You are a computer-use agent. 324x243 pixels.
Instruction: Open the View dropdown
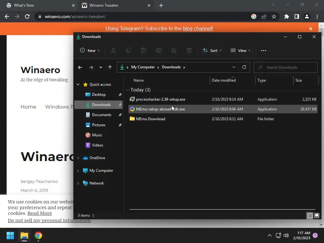(x=240, y=50)
